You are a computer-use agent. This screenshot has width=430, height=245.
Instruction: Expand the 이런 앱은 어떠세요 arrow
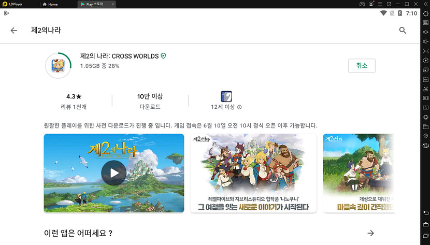click(x=370, y=233)
